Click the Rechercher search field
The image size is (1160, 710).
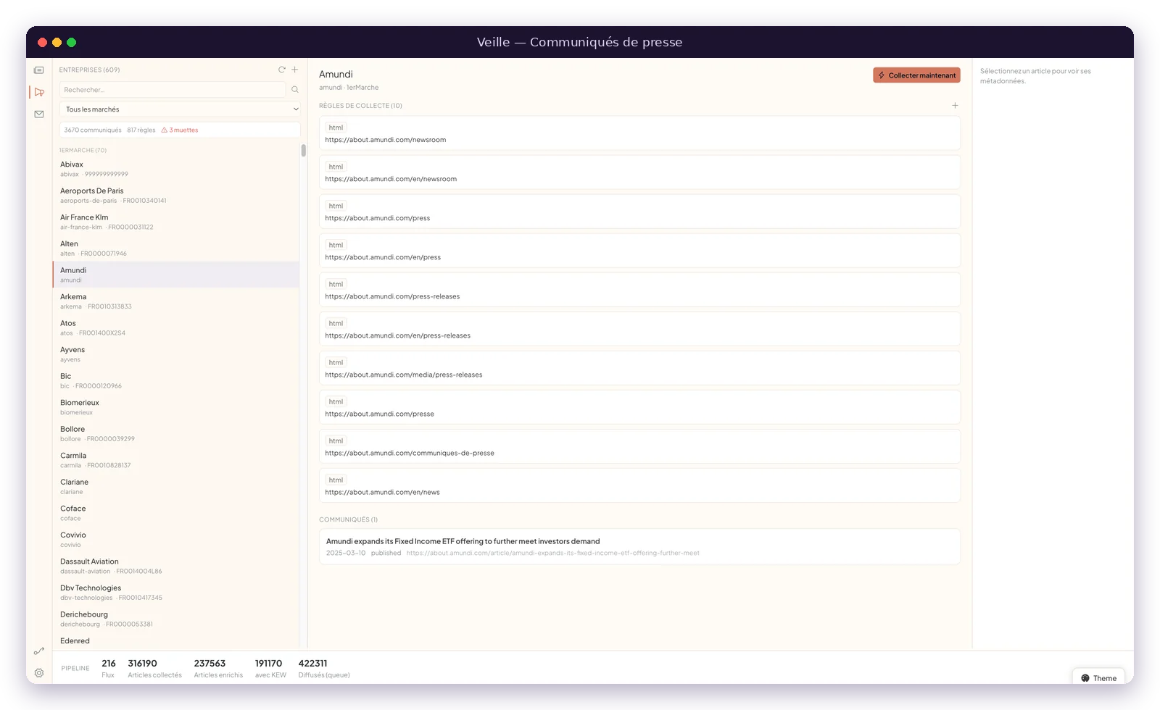coord(173,90)
